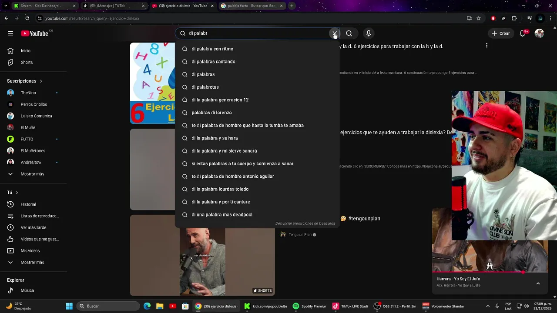Open tab search dropdown arrow
557x313 pixels.
(6, 6)
